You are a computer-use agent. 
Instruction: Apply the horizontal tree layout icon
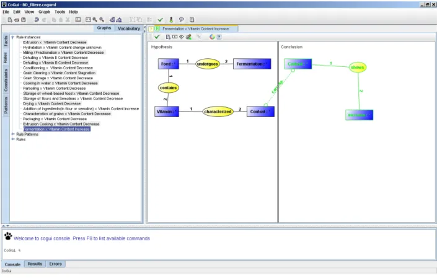[x=112, y=20]
